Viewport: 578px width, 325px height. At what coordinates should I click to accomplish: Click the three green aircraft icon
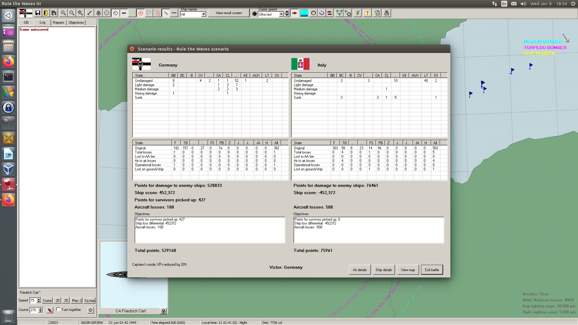click(x=339, y=13)
